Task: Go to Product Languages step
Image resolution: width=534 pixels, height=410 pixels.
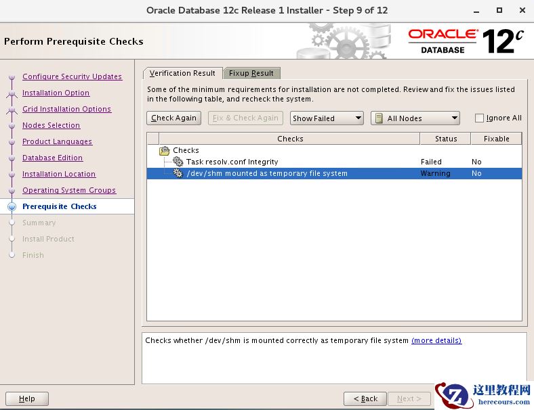Action: click(57, 141)
